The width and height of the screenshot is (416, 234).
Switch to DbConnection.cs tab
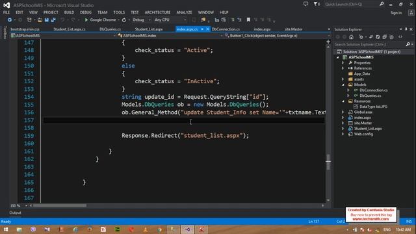click(x=226, y=29)
